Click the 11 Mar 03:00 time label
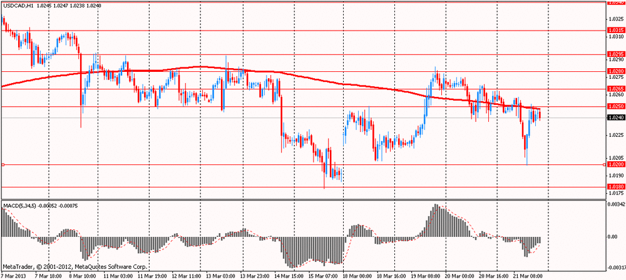 117,276
